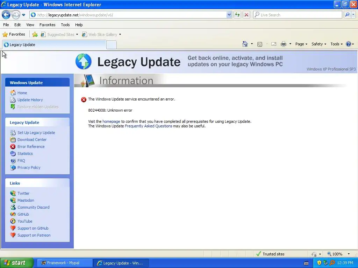This screenshot has height=268, width=358.
Task: Click the security shield tray icon
Action: 319,263
